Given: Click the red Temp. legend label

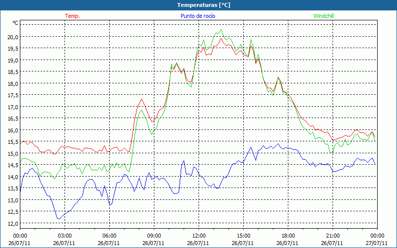Looking at the screenshot, I should pyautogui.click(x=72, y=16).
